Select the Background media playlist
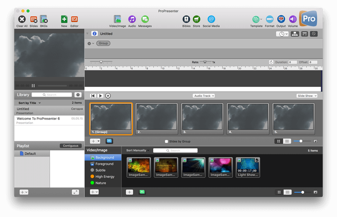 [x=103, y=157]
